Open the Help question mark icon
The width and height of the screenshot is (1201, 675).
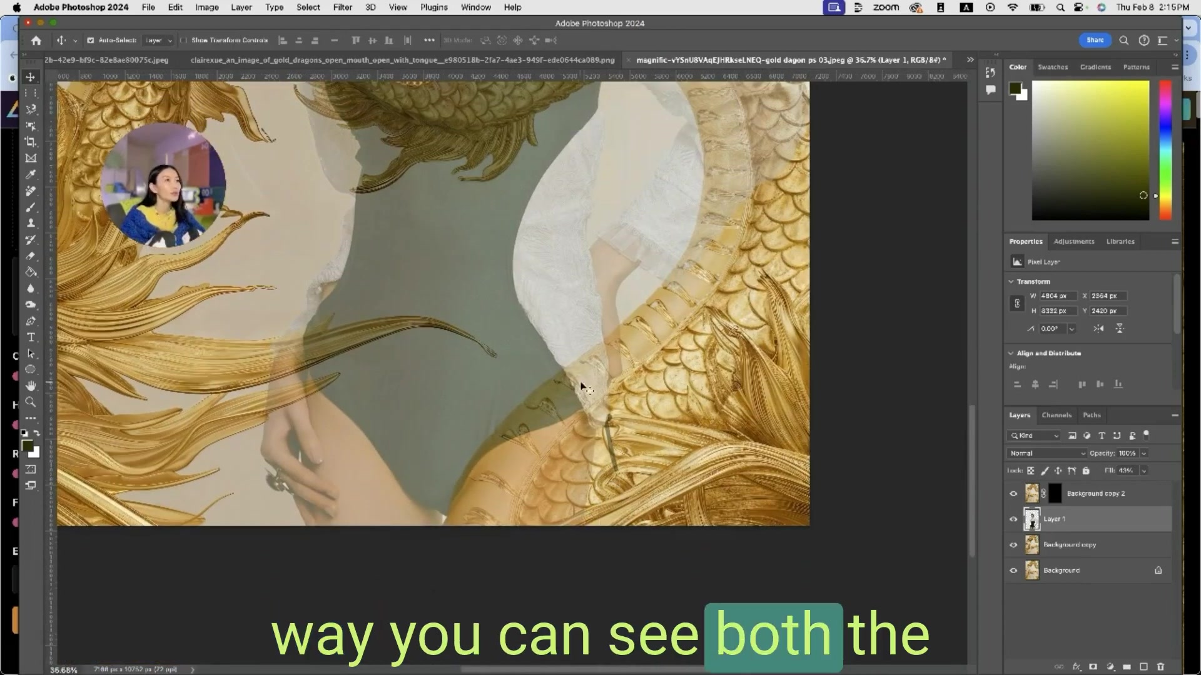point(1143,40)
